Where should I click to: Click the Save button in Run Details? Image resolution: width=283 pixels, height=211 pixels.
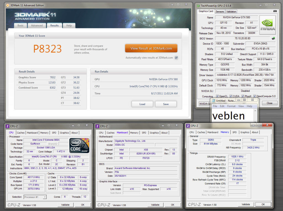click(x=166, y=104)
